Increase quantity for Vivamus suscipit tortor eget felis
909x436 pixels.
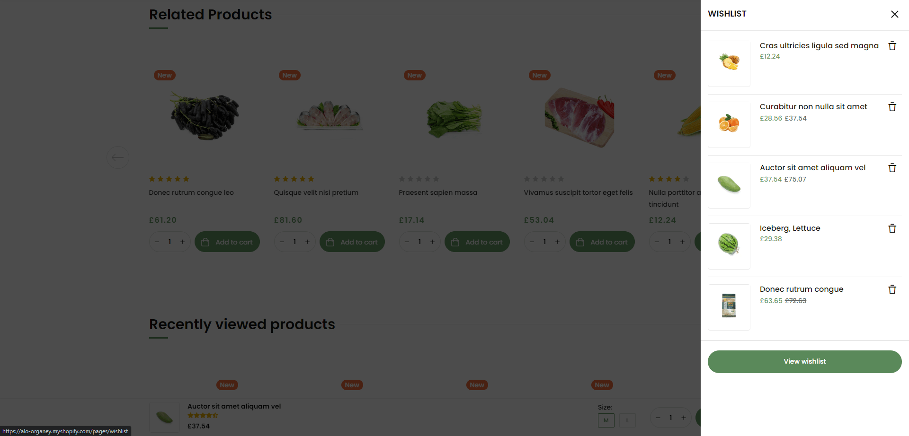558,242
